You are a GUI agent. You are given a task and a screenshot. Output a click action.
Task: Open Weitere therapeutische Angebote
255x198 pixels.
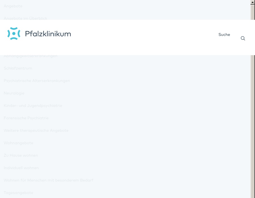[36, 130]
